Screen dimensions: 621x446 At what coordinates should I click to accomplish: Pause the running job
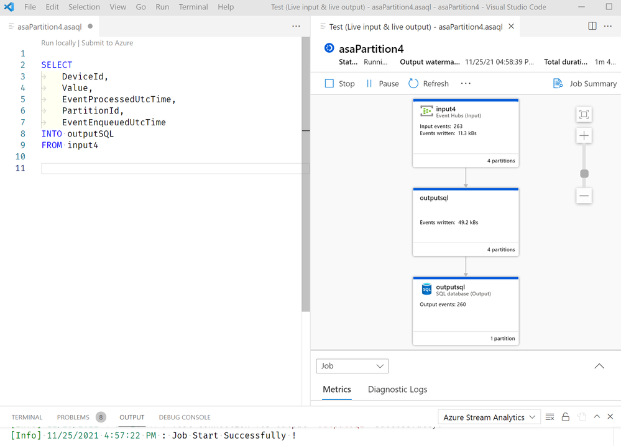(382, 83)
